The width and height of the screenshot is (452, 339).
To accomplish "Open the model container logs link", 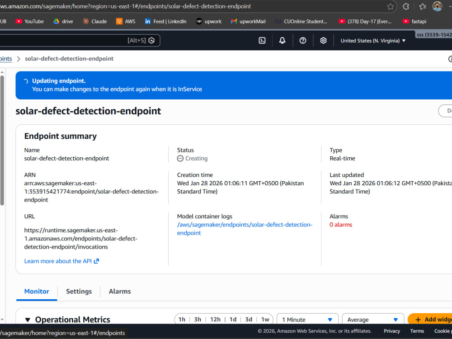I will tap(245, 229).
